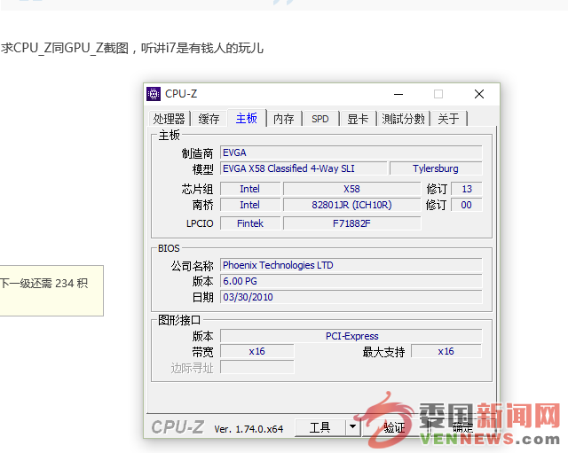Open the 关于 tab
568x453 pixels.
(448, 119)
